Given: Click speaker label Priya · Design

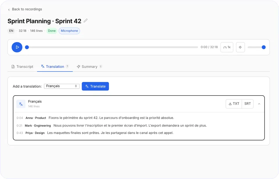Looking at the screenshot, I should point(35,133).
